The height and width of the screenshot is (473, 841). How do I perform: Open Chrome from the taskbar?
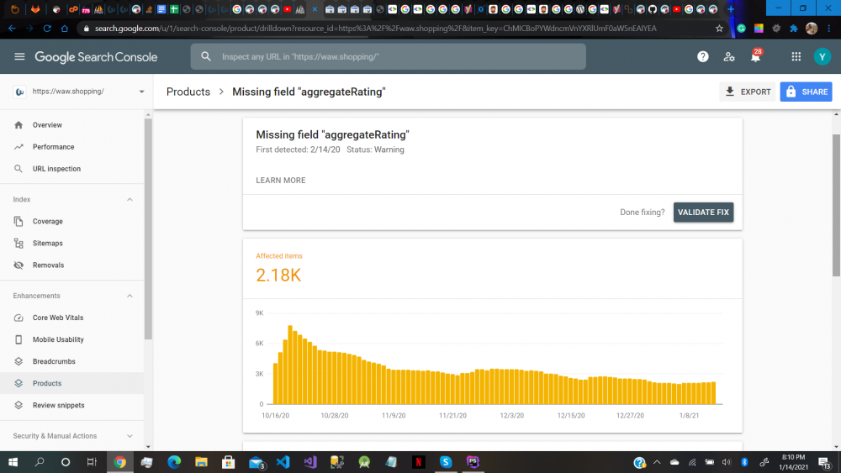point(119,462)
